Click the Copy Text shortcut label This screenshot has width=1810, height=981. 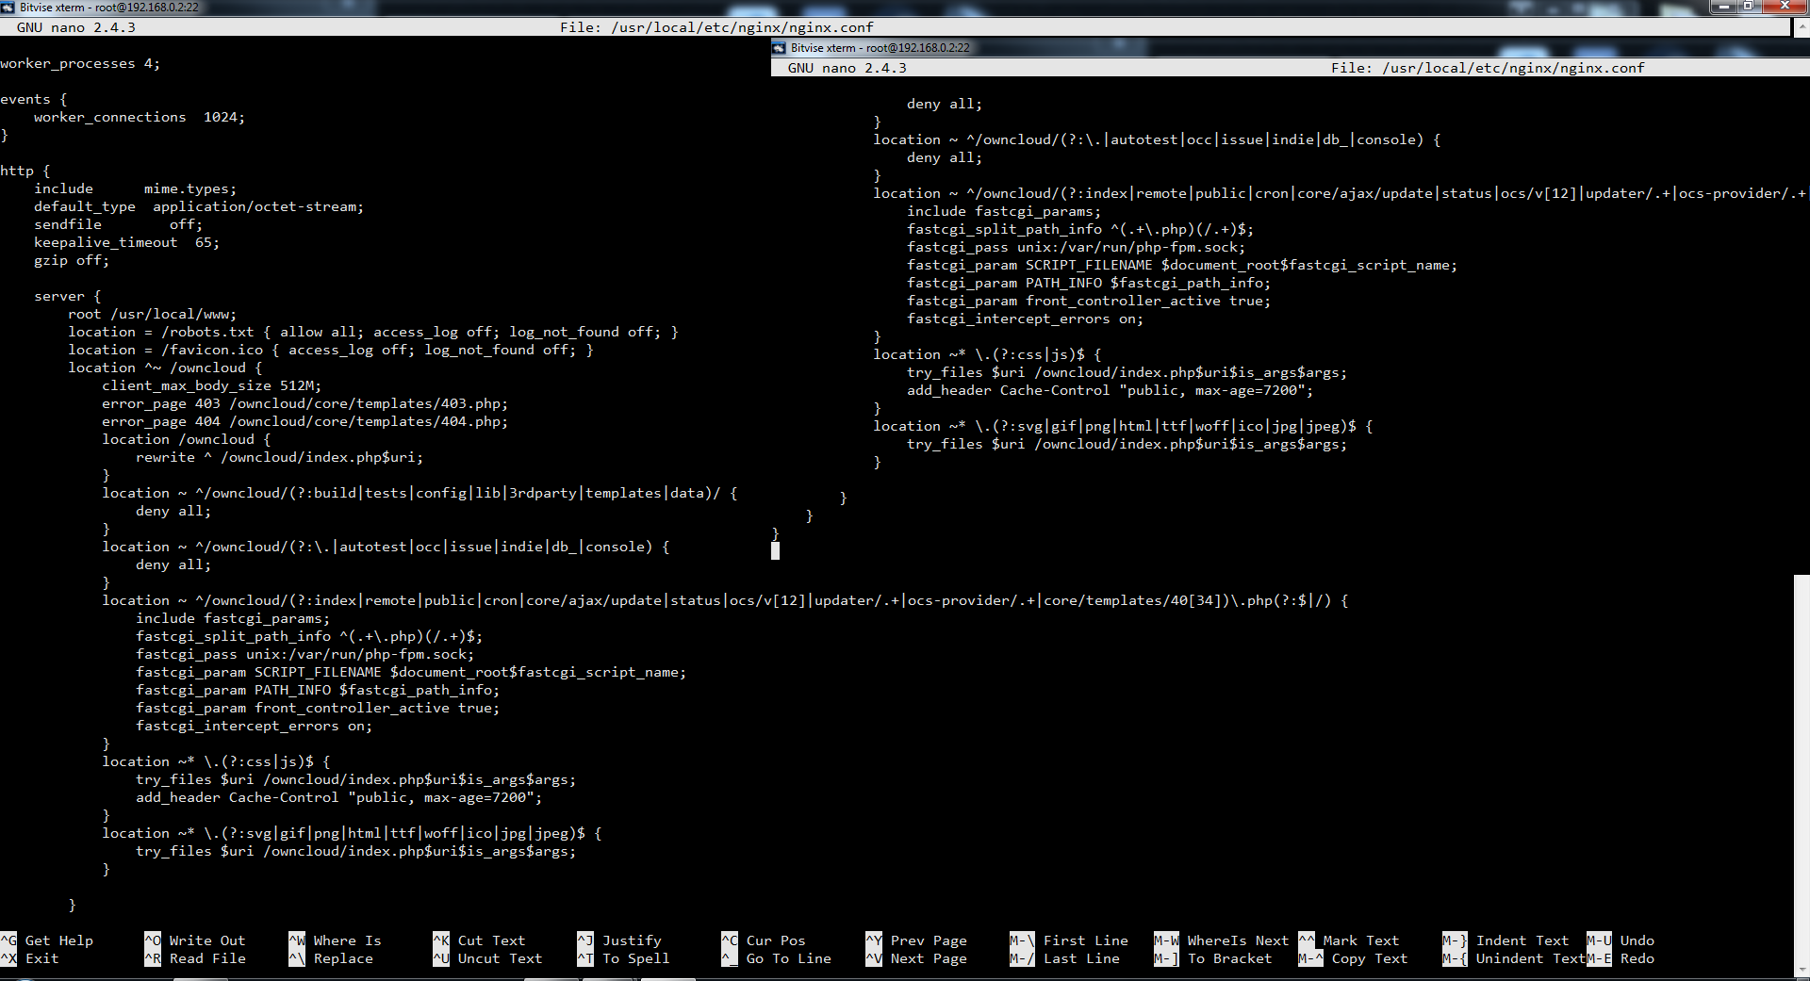click(x=1370, y=958)
